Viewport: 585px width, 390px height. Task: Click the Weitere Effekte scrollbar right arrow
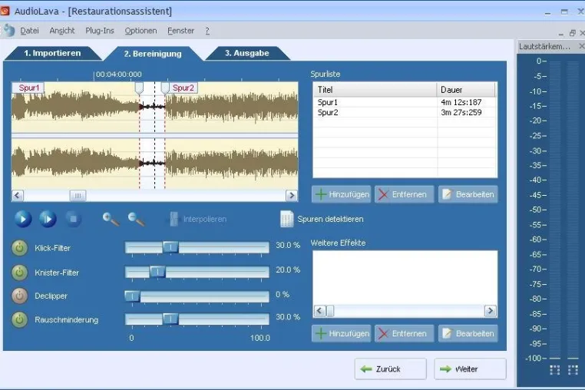click(491, 311)
